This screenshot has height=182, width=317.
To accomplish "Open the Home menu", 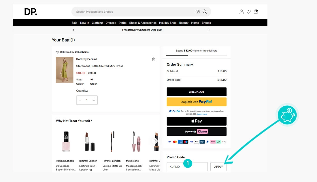I will 195,23.
